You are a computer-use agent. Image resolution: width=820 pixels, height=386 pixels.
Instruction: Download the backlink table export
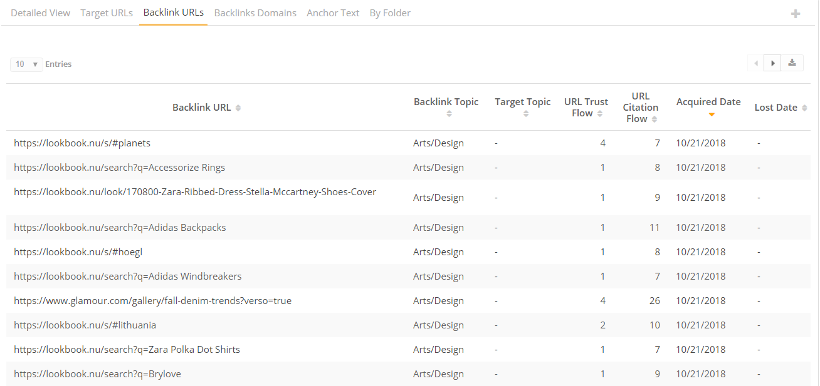792,63
